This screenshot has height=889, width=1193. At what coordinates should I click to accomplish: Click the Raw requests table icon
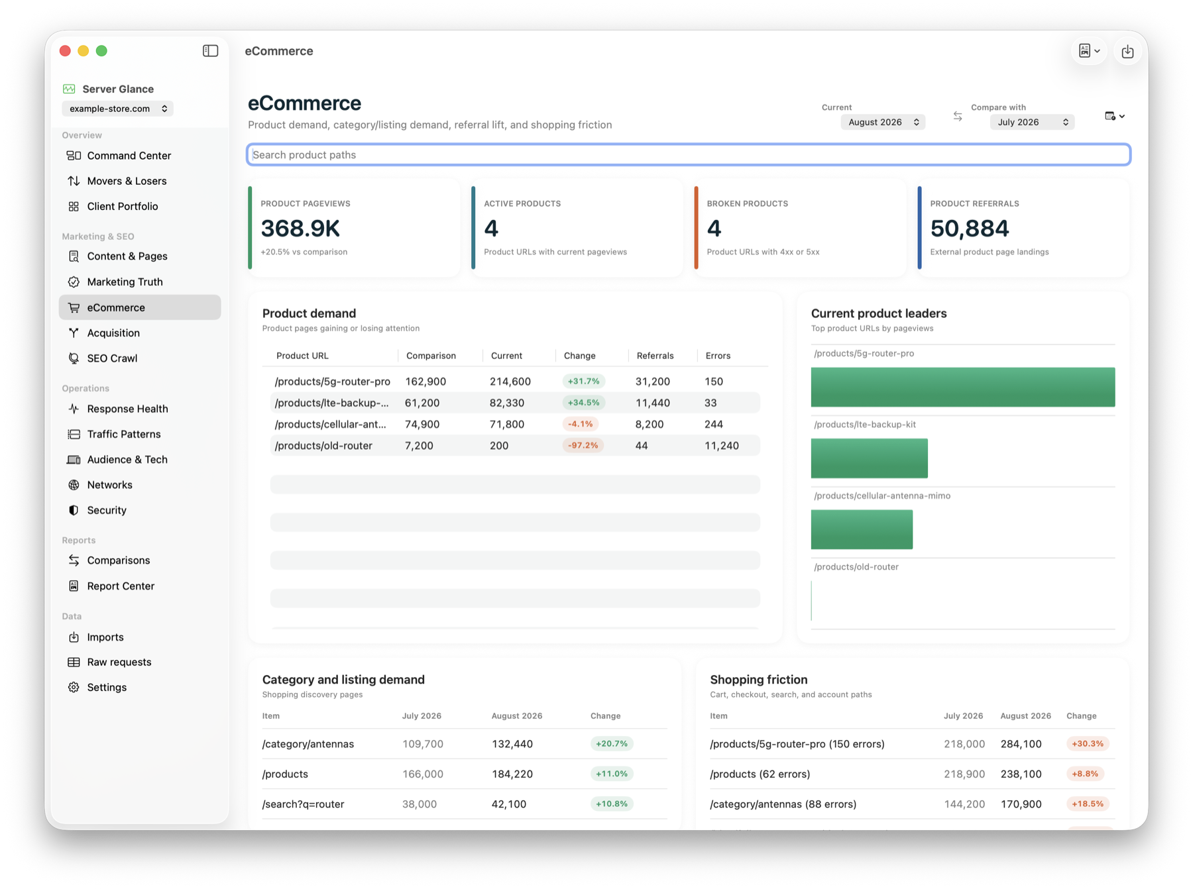pyautogui.click(x=74, y=662)
